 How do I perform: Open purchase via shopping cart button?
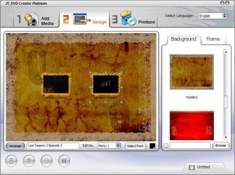click(x=64, y=161)
